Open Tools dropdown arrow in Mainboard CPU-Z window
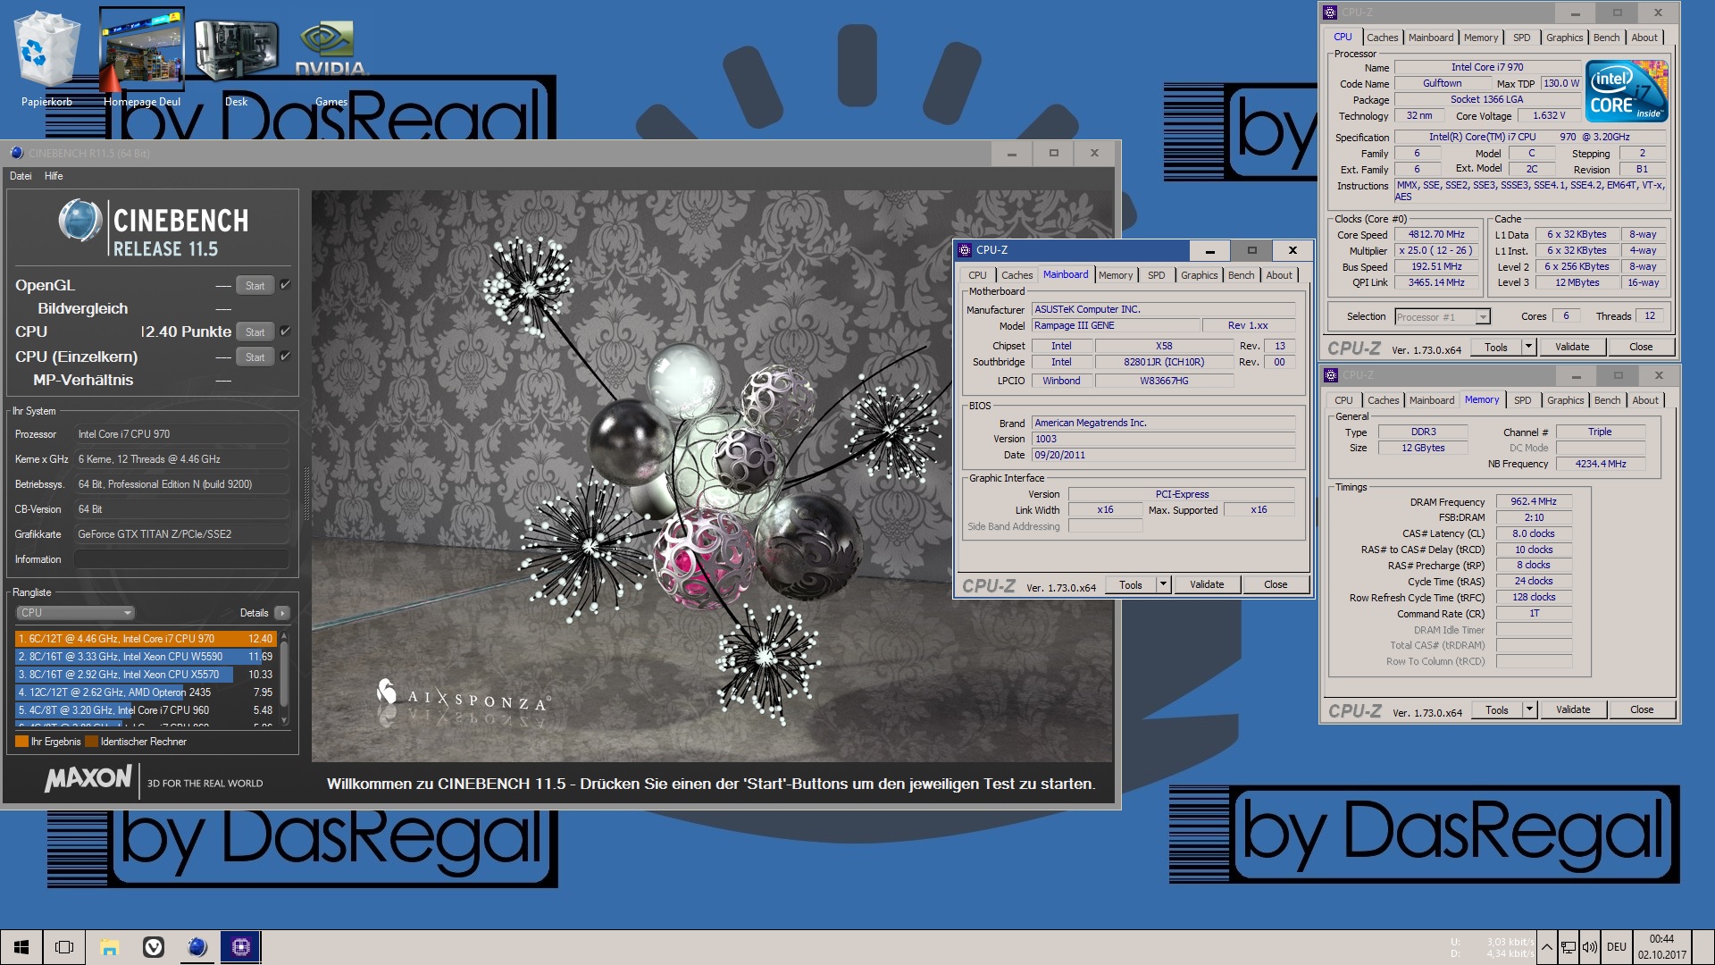This screenshot has width=1715, height=965. pyautogui.click(x=1163, y=584)
